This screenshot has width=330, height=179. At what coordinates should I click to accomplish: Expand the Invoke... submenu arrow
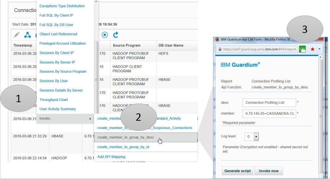tap(90, 119)
